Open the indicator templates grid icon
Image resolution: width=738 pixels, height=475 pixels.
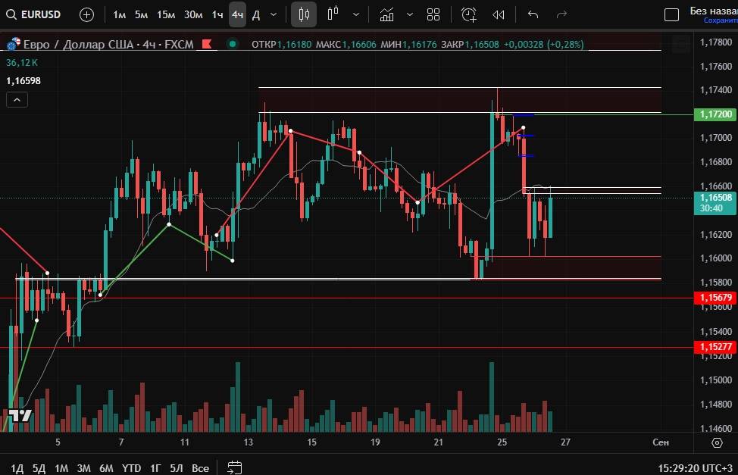433,14
